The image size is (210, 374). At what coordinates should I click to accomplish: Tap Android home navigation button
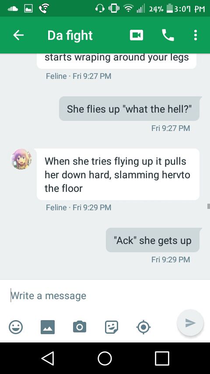[105, 358]
